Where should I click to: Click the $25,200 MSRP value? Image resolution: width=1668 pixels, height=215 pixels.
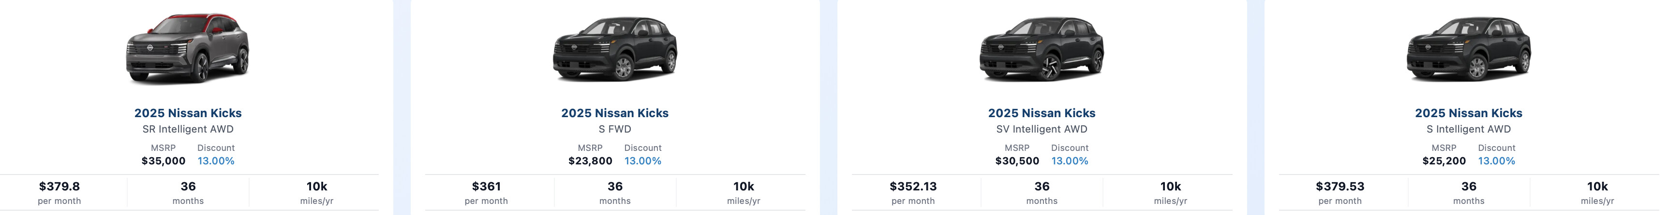tap(1444, 161)
